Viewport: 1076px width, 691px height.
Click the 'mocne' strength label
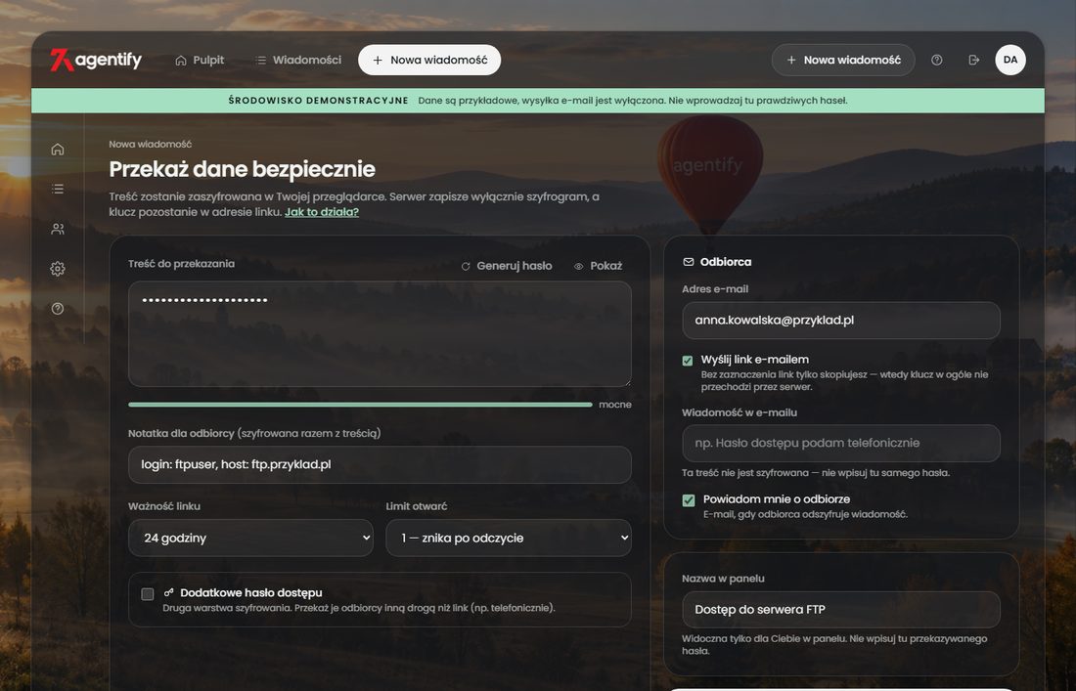tap(615, 405)
